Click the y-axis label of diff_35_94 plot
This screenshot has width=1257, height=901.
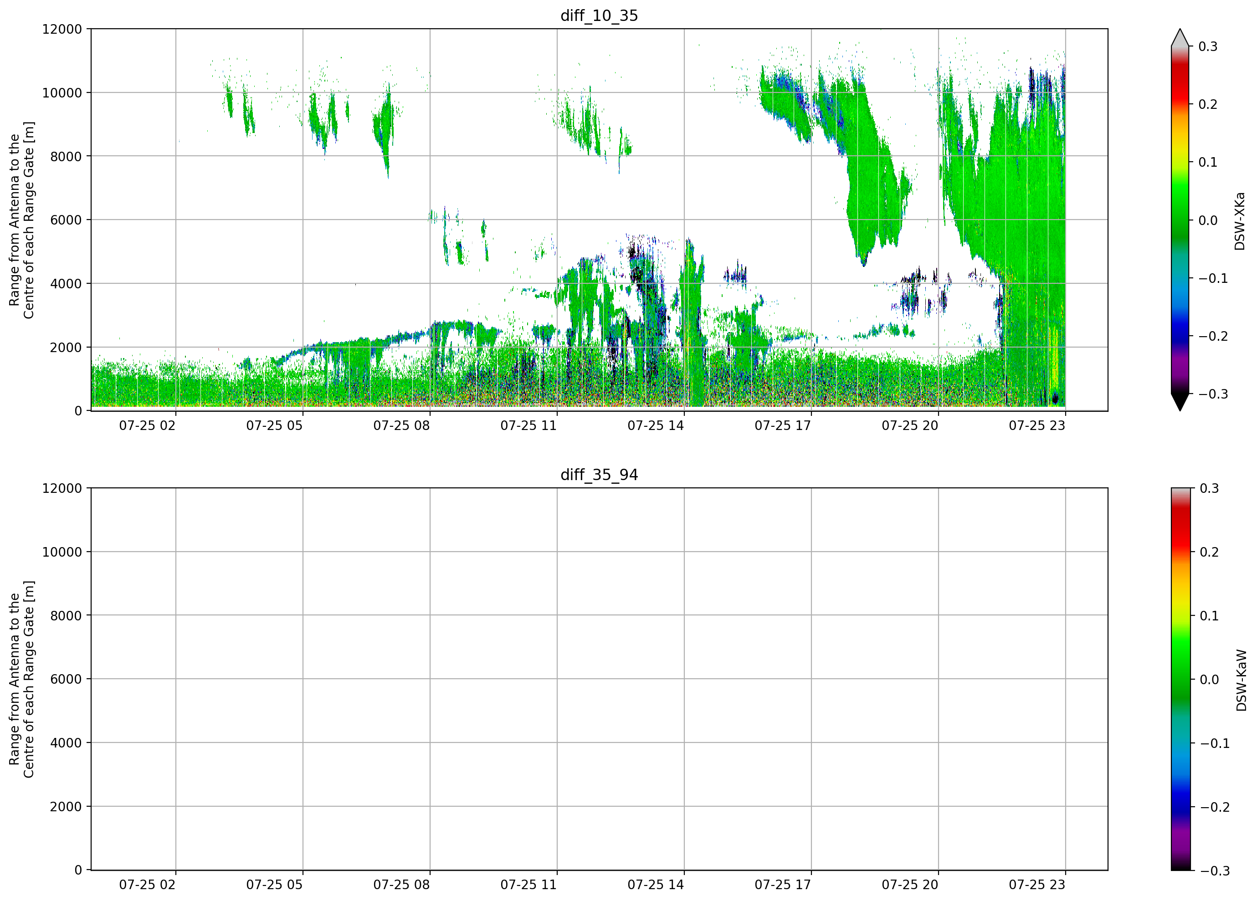click(x=21, y=679)
